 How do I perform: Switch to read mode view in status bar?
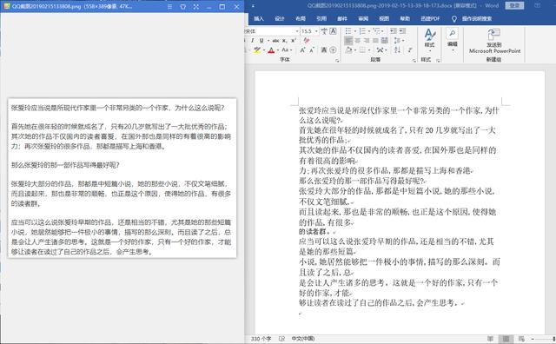click(490, 339)
